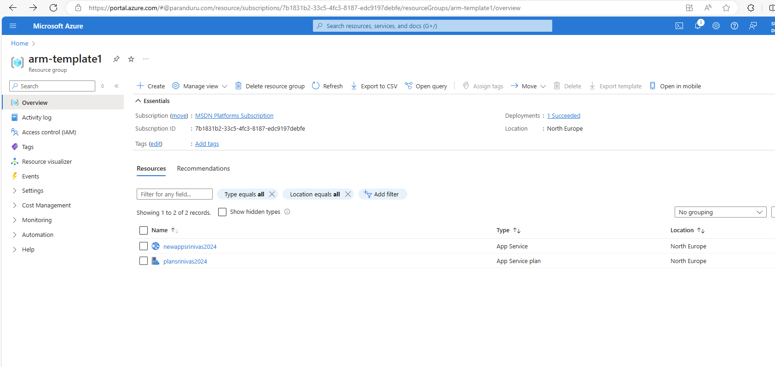Expand Settings in the left menu
The width and height of the screenshot is (775, 367).
(14, 191)
